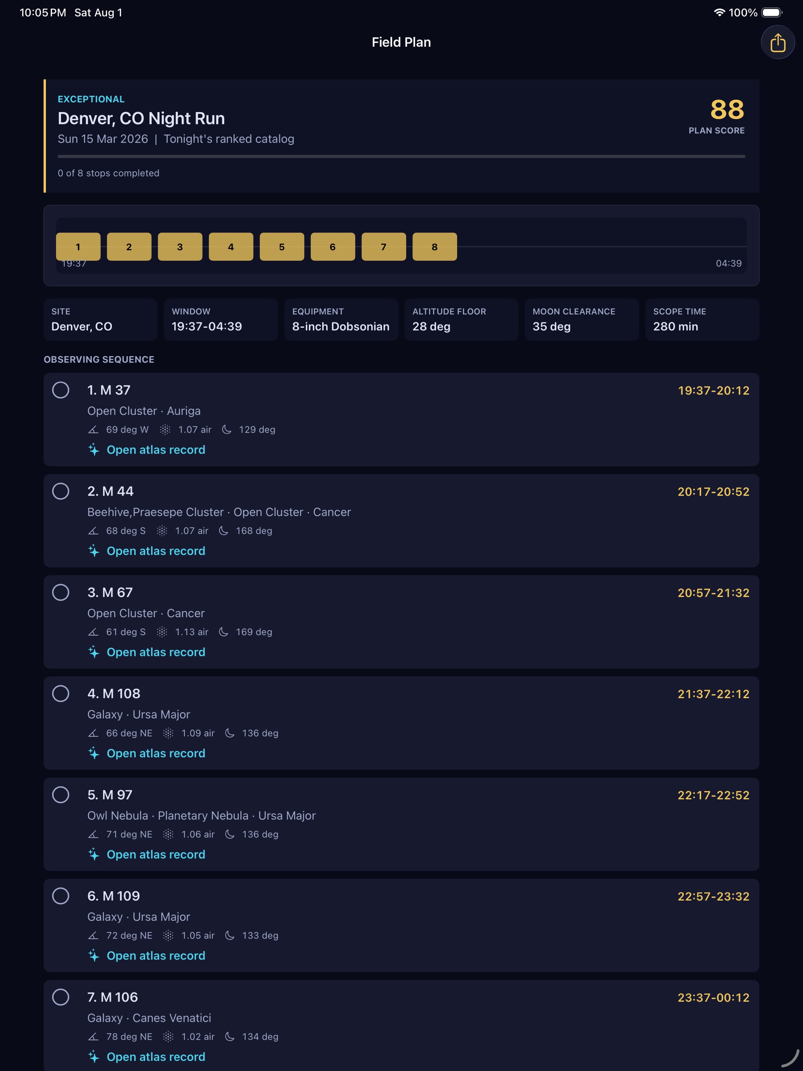Viewport: 803px width, 1071px height.
Task: Select timeline stop 6
Action: tap(332, 247)
